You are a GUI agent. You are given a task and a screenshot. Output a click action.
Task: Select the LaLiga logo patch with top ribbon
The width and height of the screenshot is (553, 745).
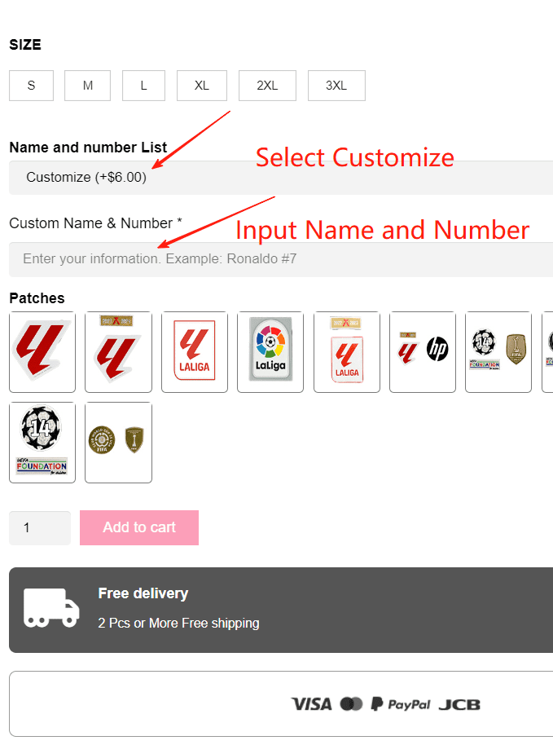(x=118, y=352)
